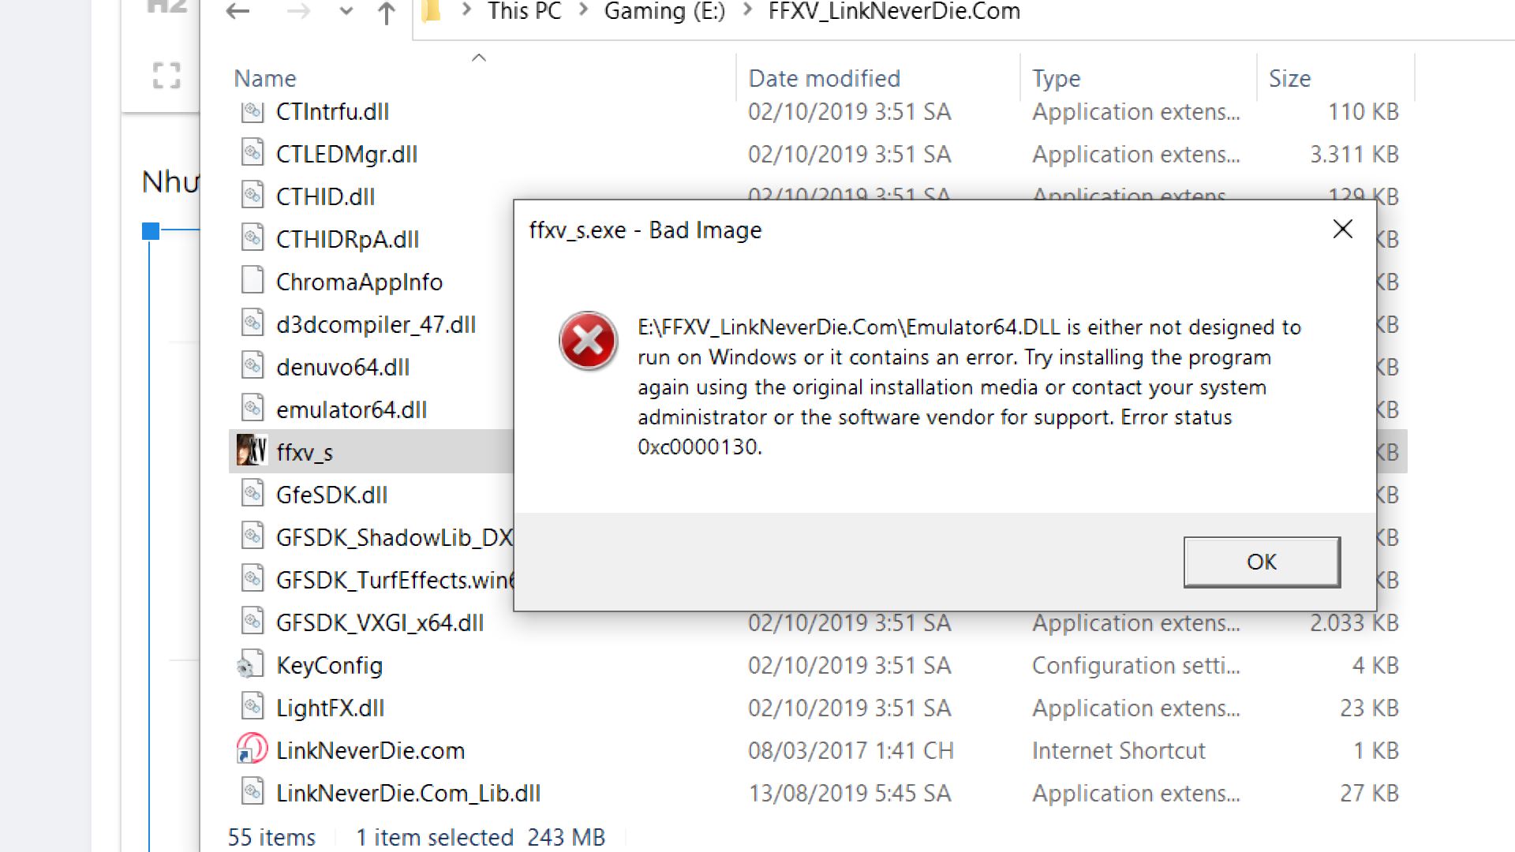Click the Back navigation arrow

tap(236, 12)
